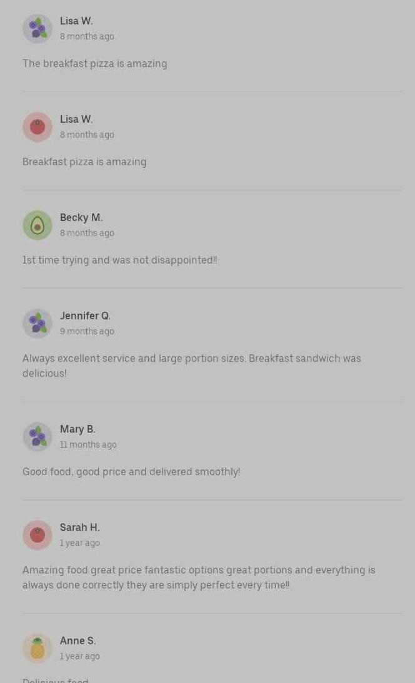Image resolution: width=415 pixels, height=683 pixels.
Task: Click the '9 months ago' timestamp
Action: [87, 331]
